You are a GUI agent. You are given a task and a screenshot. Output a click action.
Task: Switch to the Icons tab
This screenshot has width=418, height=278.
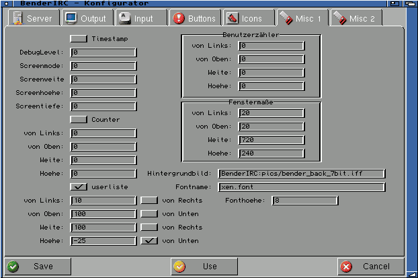(x=249, y=18)
